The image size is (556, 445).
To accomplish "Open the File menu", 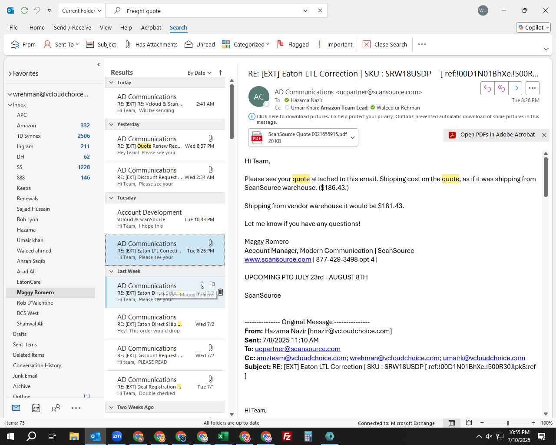I will coord(14,27).
